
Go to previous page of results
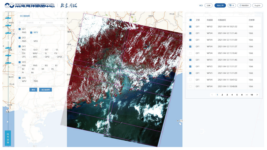[x=212, y=95]
